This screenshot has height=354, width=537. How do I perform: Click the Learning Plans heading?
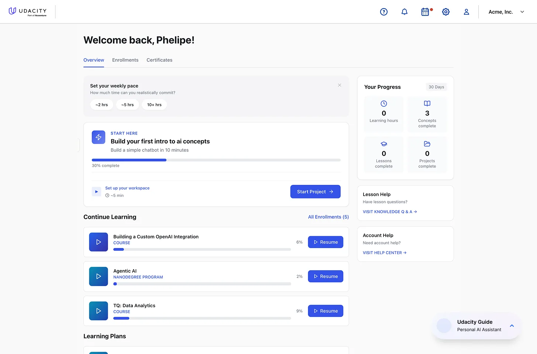tap(104, 336)
